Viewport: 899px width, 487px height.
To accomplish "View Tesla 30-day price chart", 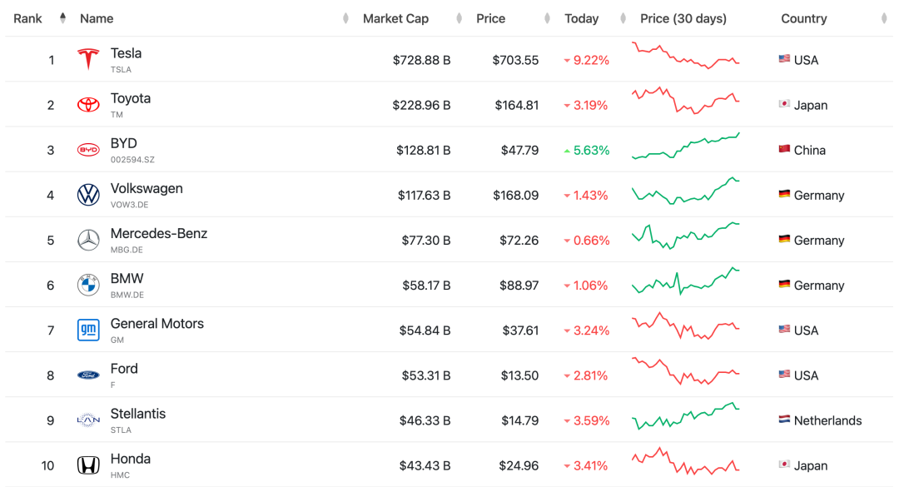I will point(685,56).
